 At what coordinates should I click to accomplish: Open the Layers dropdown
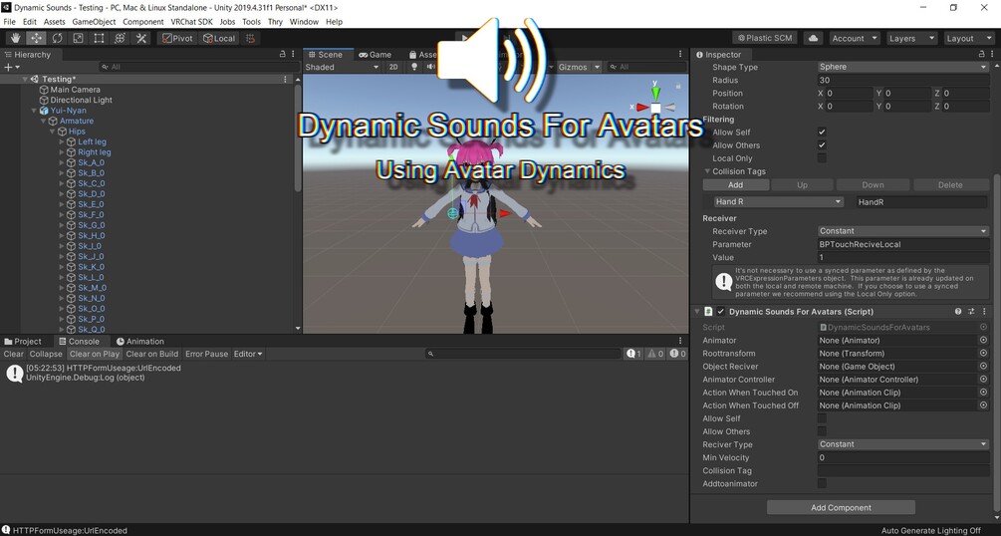[911, 38]
